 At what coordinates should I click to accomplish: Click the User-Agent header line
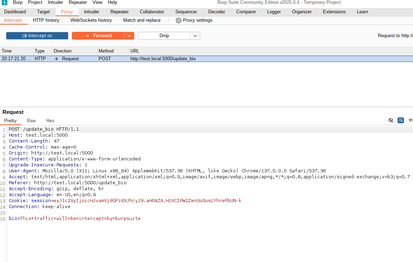click(167, 171)
